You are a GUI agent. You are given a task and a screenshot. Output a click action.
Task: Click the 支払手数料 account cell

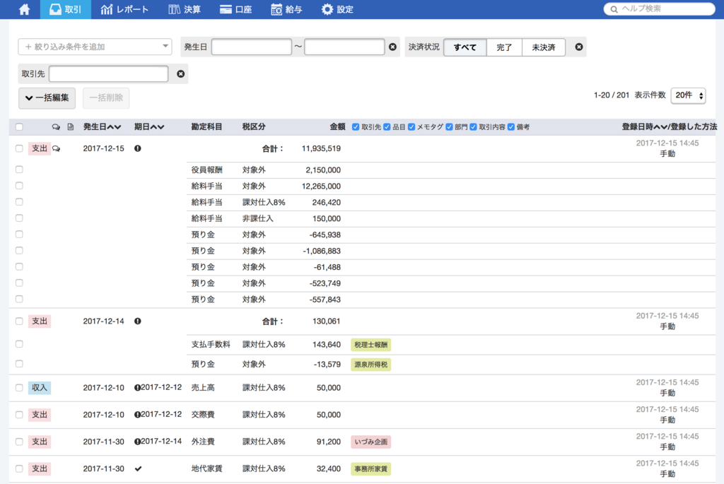click(211, 345)
